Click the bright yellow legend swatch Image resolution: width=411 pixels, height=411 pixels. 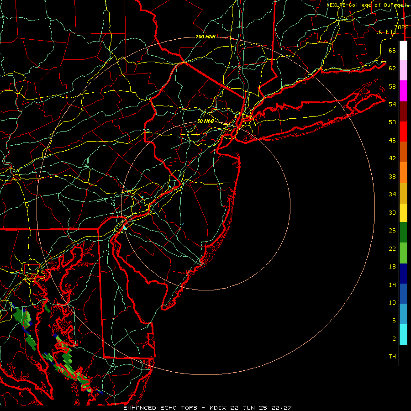(x=403, y=213)
